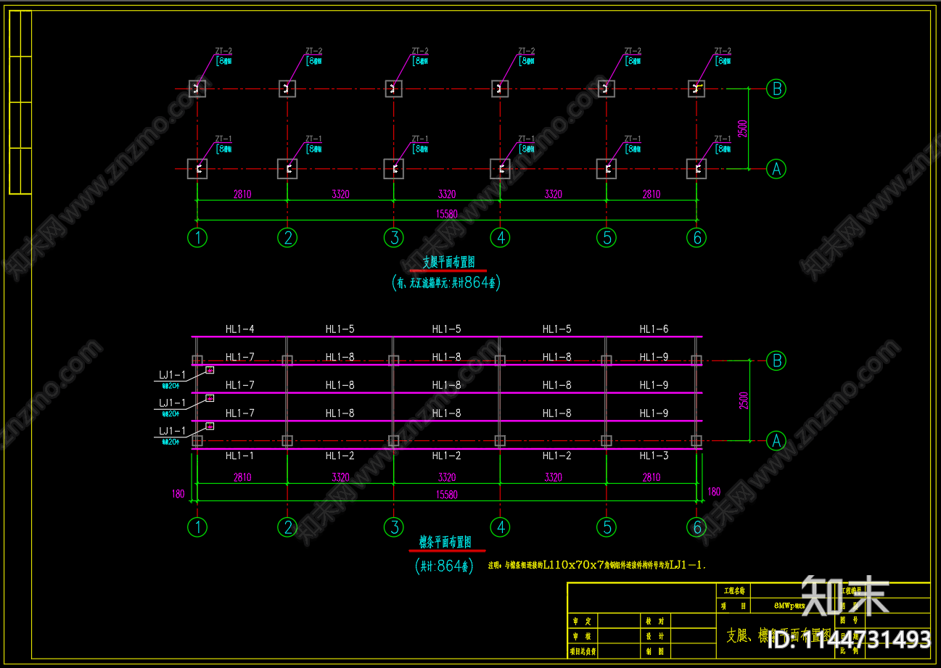Select 15580 dimension in the 支腿 plan
The width and height of the screenshot is (941, 668).
447,214
